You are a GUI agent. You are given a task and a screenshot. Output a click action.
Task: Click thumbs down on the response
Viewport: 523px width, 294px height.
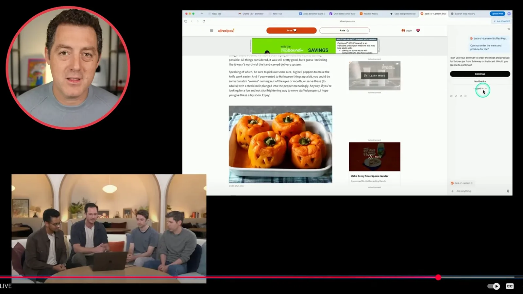(x=461, y=96)
